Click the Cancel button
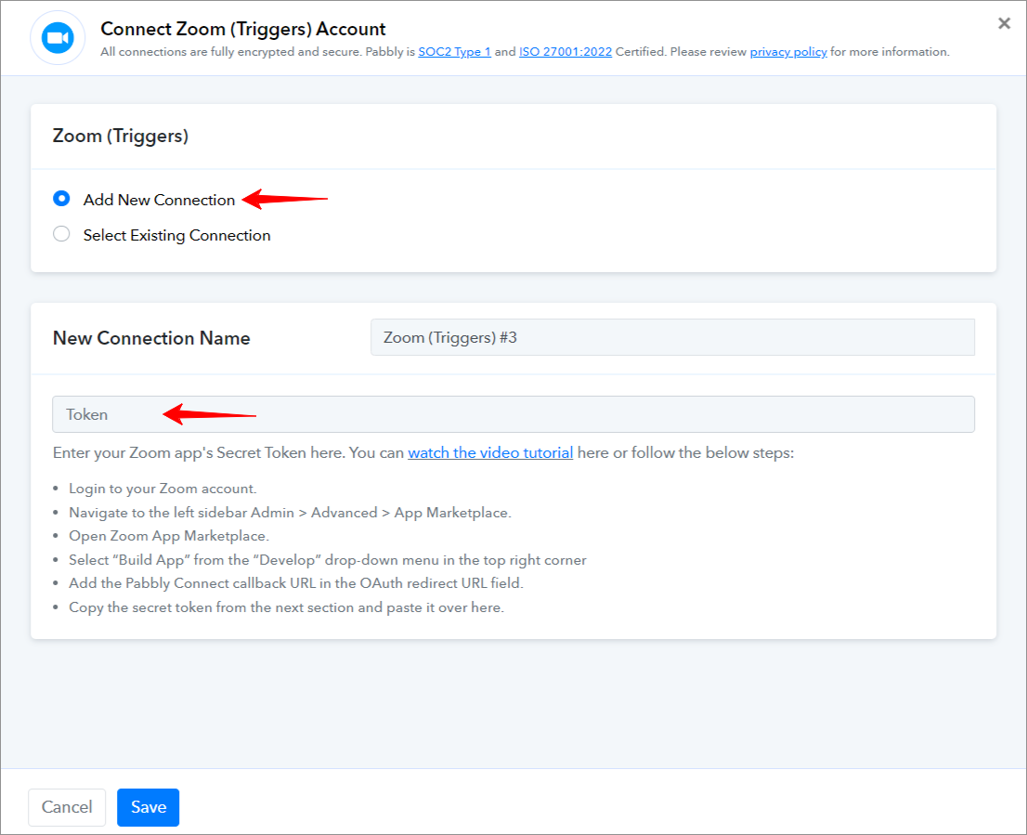 click(x=67, y=807)
